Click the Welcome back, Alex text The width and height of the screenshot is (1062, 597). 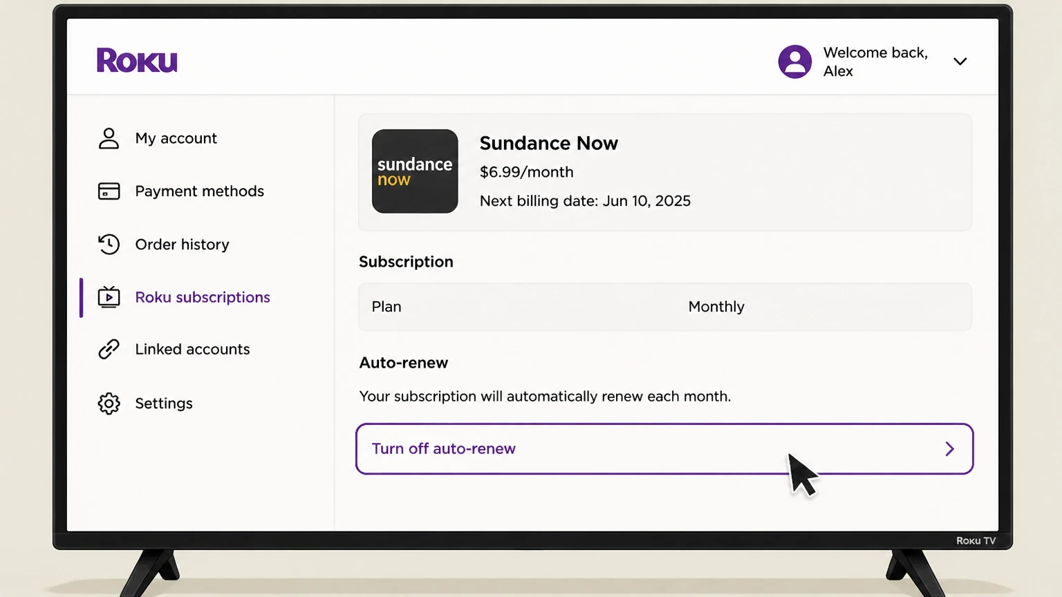click(x=875, y=61)
